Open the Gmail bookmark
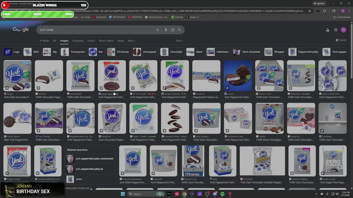Image resolution: width=353 pixels, height=198 pixels. 85,17
